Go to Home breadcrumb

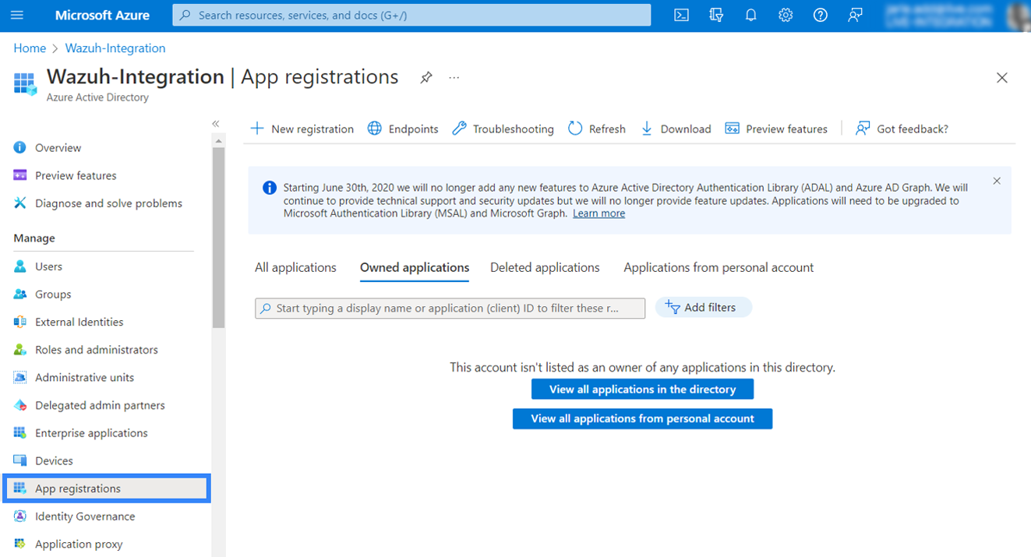coord(30,48)
